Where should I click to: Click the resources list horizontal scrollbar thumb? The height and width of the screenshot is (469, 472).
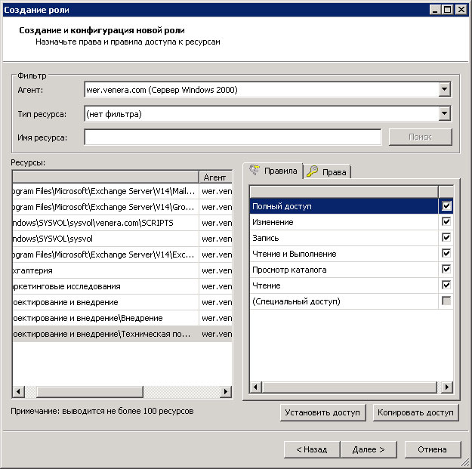coord(90,392)
